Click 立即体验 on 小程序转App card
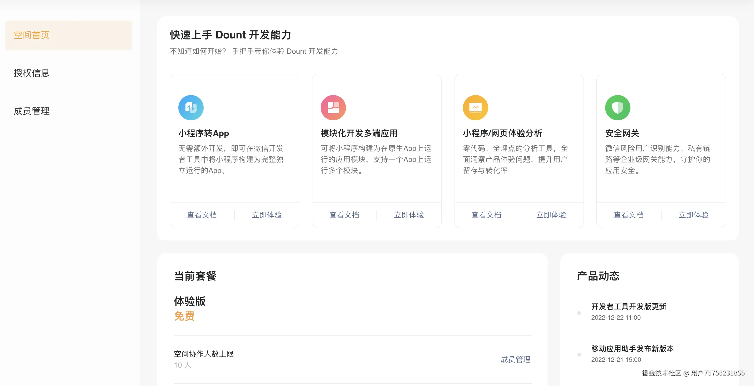754x386 pixels. coord(267,215)
